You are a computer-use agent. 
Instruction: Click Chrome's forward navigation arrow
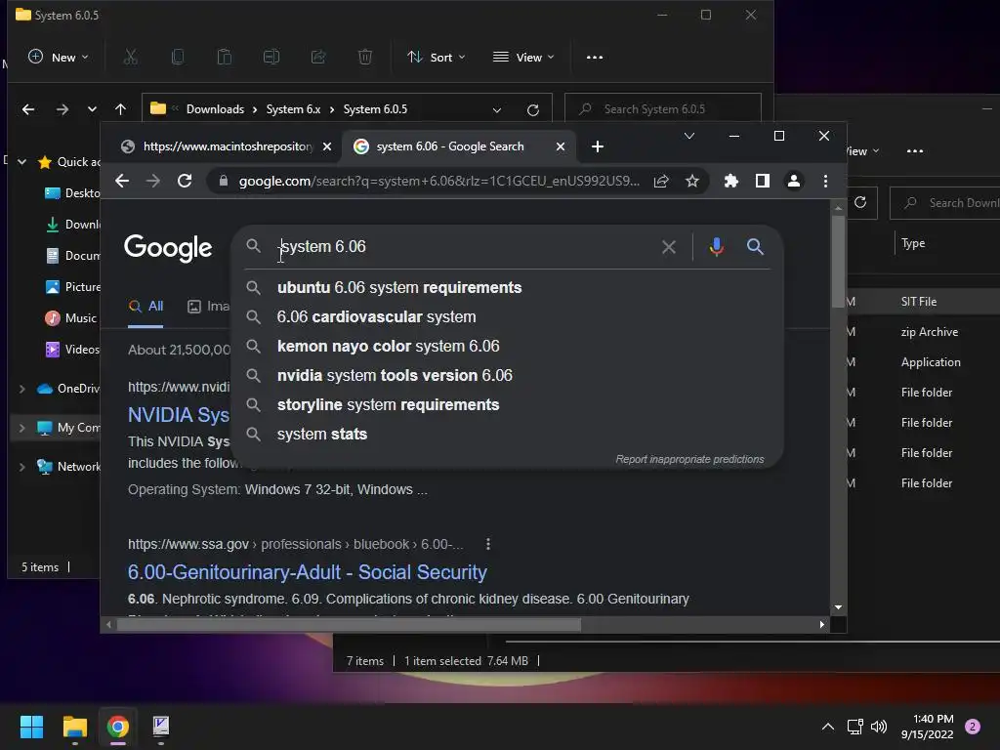point(153,181)
